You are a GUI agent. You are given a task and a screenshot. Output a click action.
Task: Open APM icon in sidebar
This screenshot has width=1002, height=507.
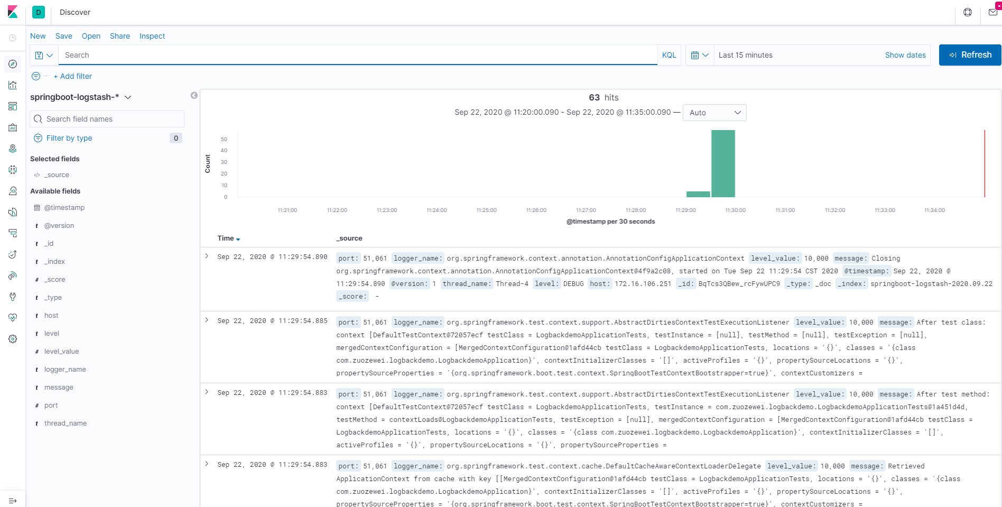(13, 233)
